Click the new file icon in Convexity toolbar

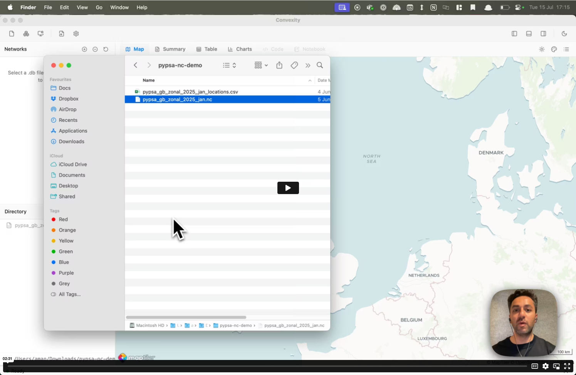(12, 34)
